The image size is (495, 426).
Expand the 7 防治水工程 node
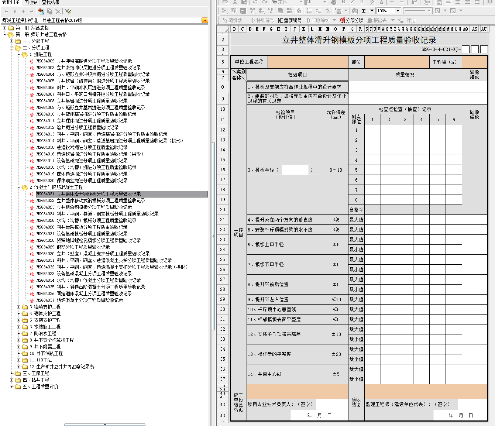[x=18, y=334]
